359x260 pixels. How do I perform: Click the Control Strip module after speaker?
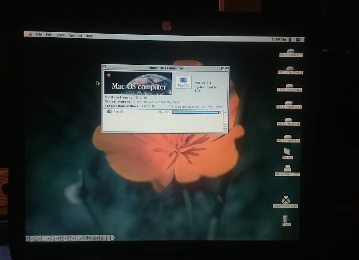pyautogui.click(x=103, y=238)
